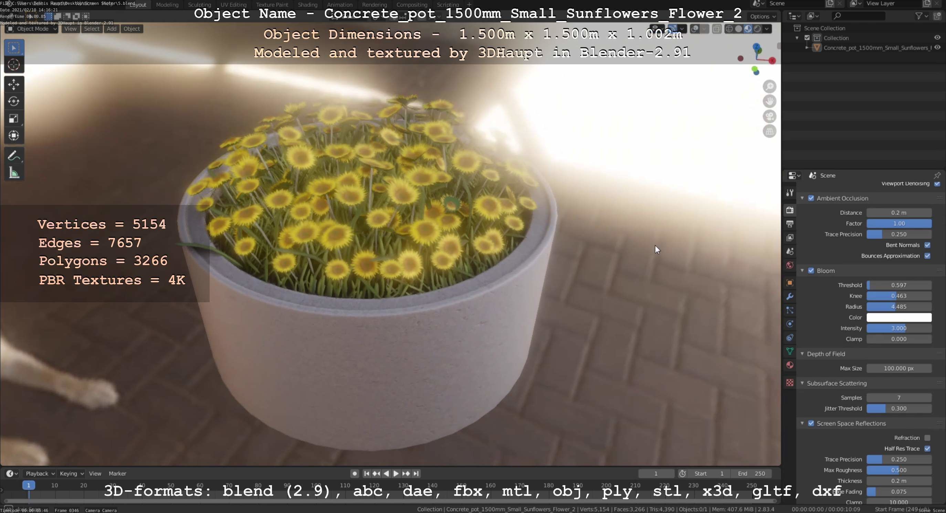The width and height of the screenshot is (946, 513).
Task: Open the Material properties tab
Action: coord(790,365)
